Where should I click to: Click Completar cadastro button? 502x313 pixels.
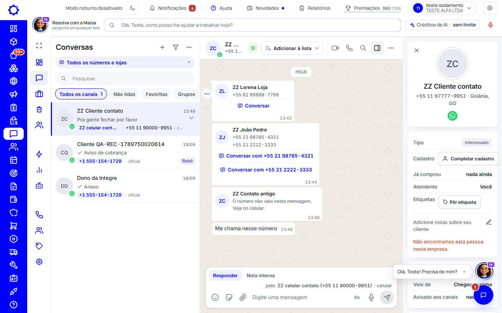468,159
